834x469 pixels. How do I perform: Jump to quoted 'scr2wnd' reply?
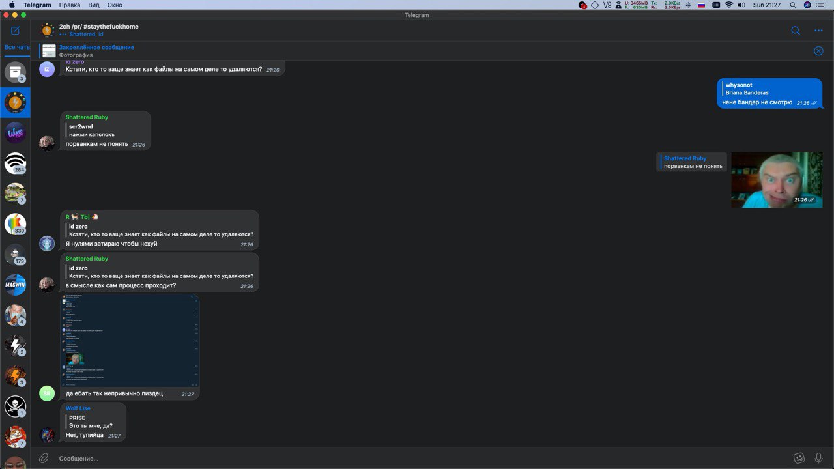93,130
